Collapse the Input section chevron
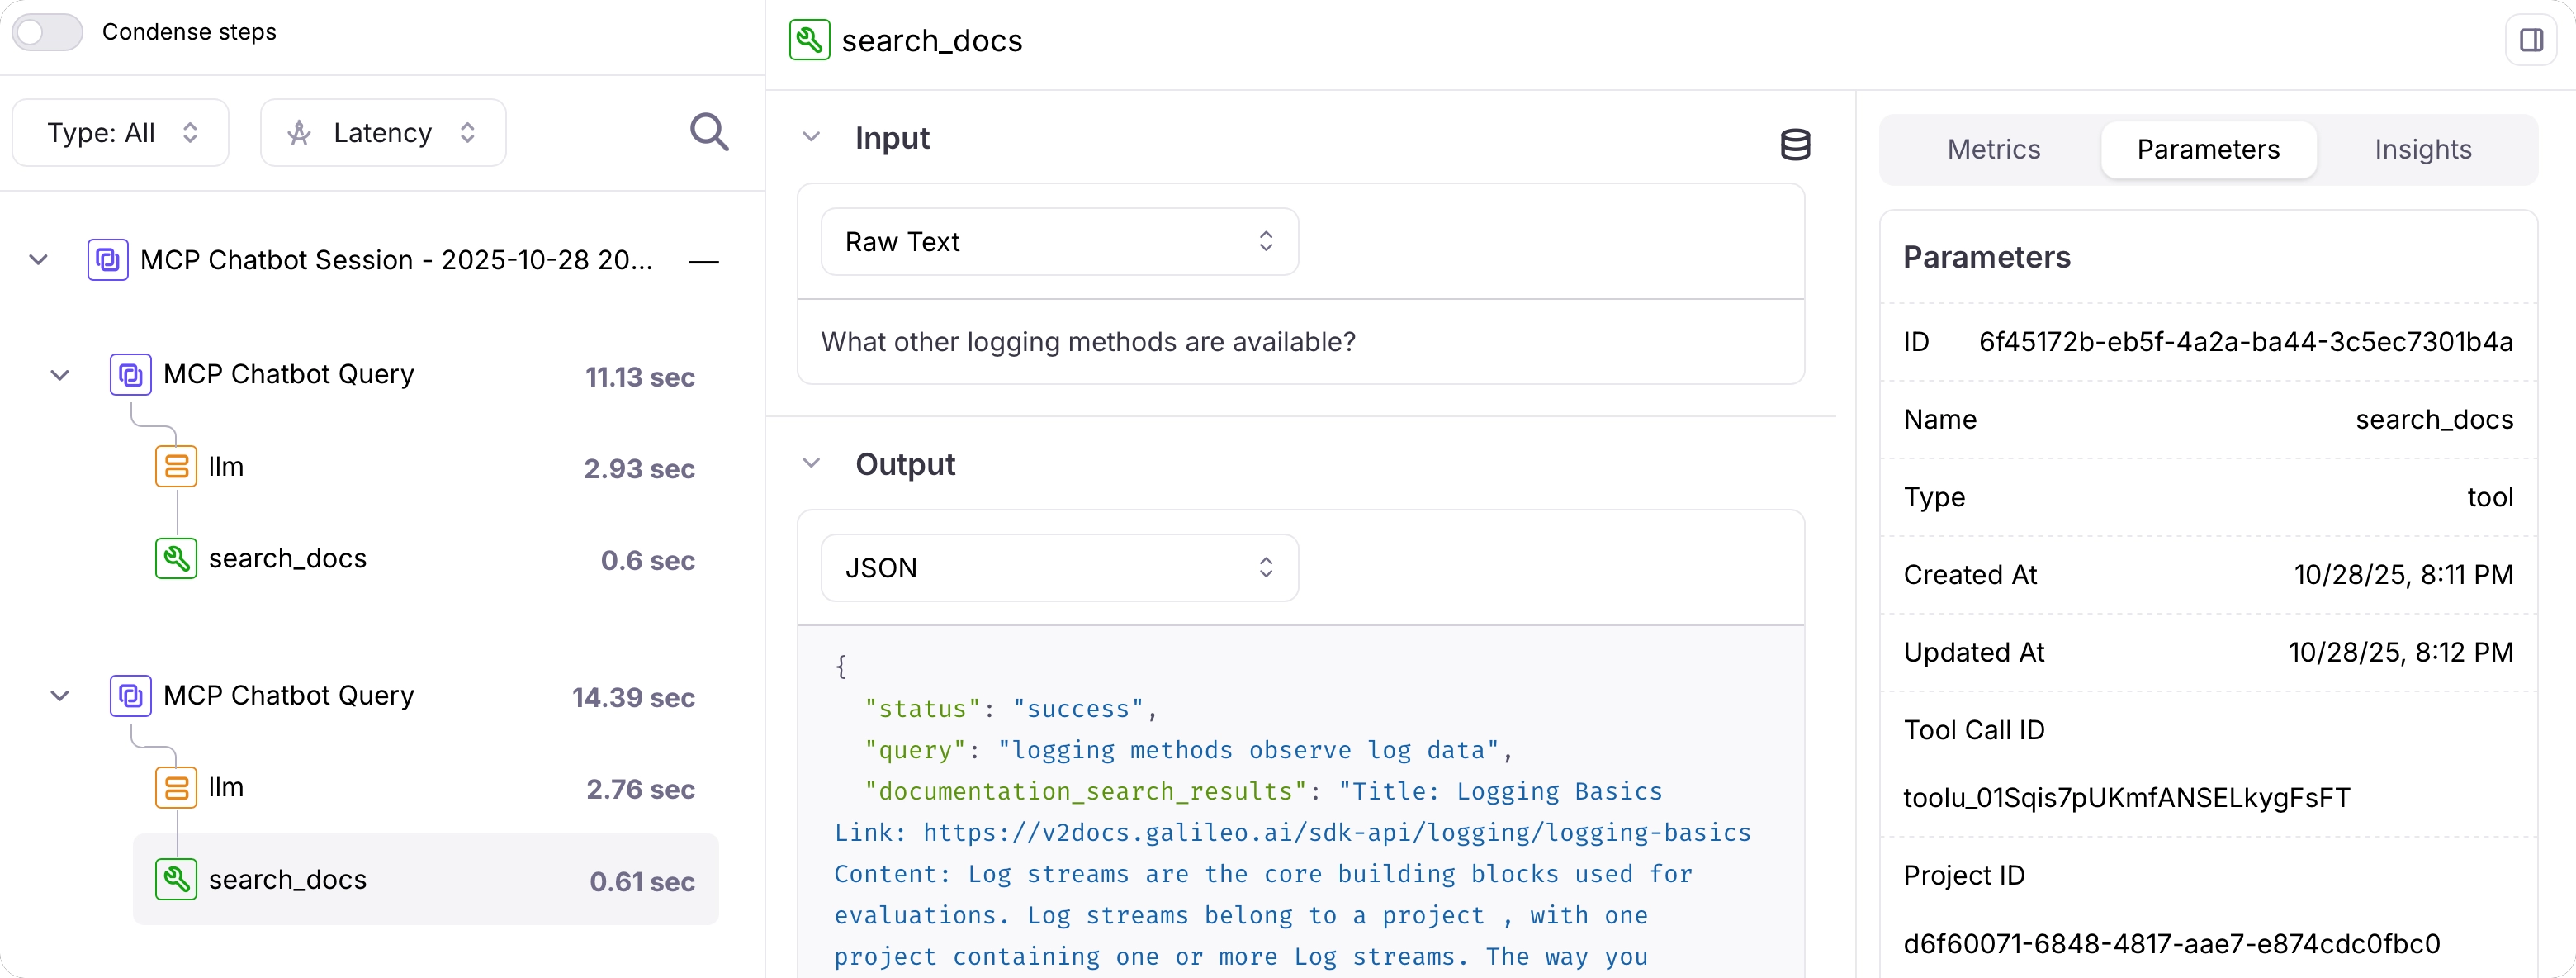This screenshot has width=2576, height=978. pos(811,137)
